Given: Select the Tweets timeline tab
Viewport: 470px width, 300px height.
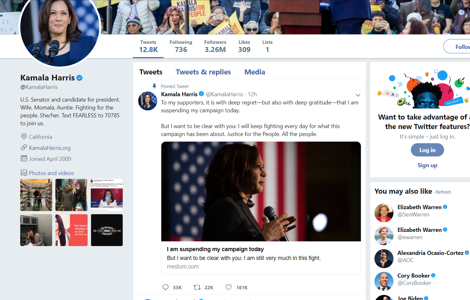Looking at the screenshot, I should [151, 72].
